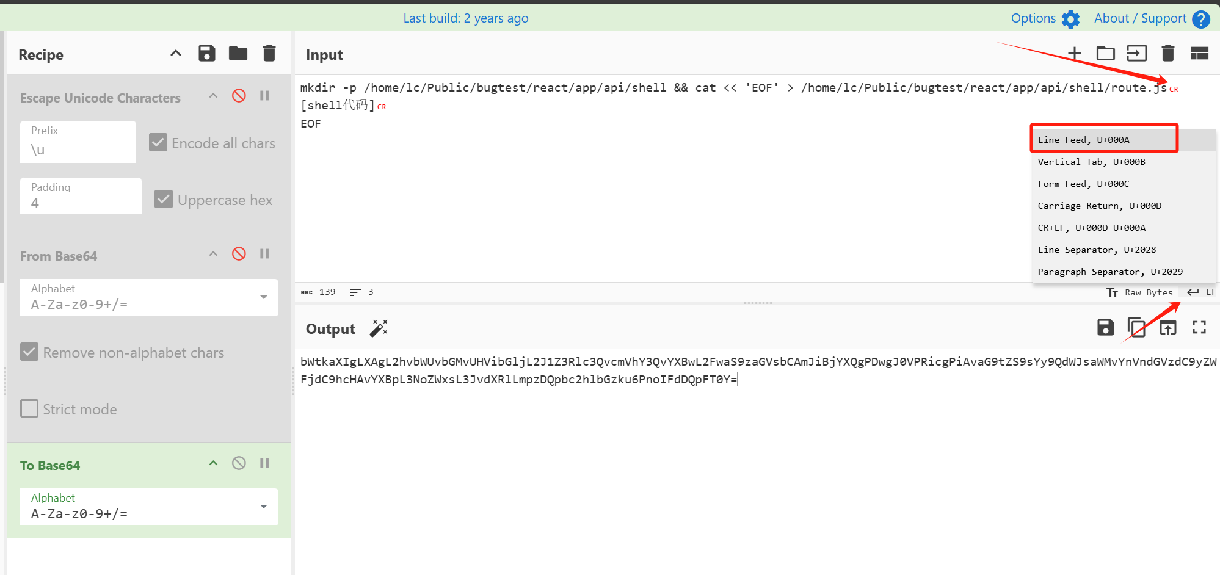Clear the recipe with the trash icon
The image size is (1220, 575).
(269, 54)
